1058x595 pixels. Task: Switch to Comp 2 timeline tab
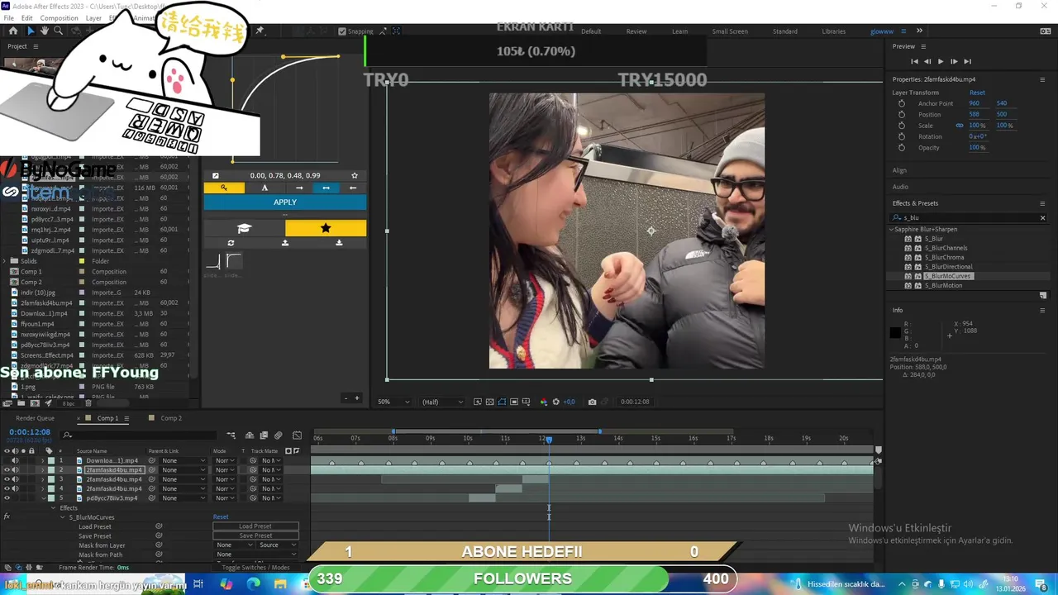[x=171, y=418]
